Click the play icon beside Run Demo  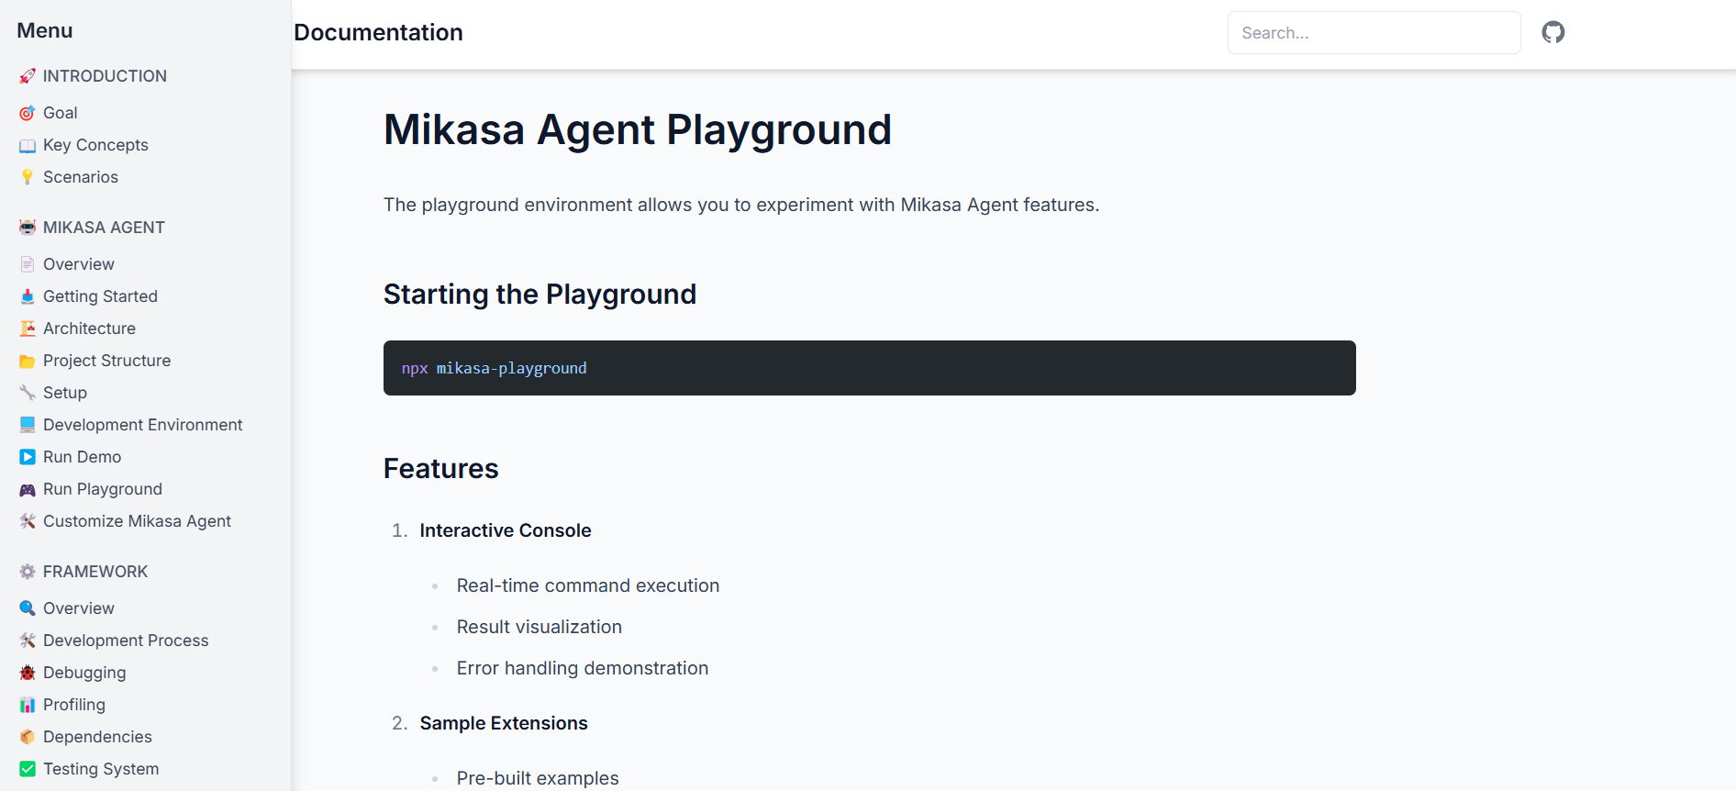point(28,457)
